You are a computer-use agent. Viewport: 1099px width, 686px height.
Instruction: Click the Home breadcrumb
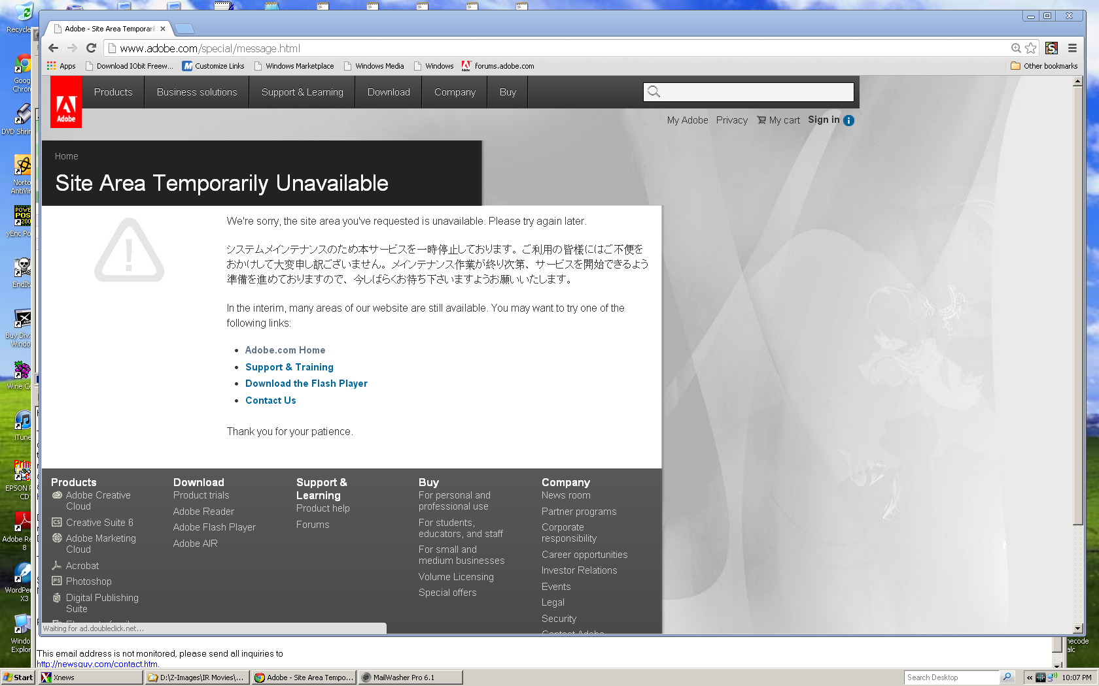point(67,156)
